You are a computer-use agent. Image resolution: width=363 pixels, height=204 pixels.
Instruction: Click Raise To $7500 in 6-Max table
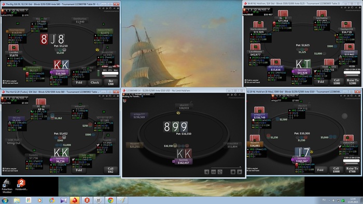point(352,170)
